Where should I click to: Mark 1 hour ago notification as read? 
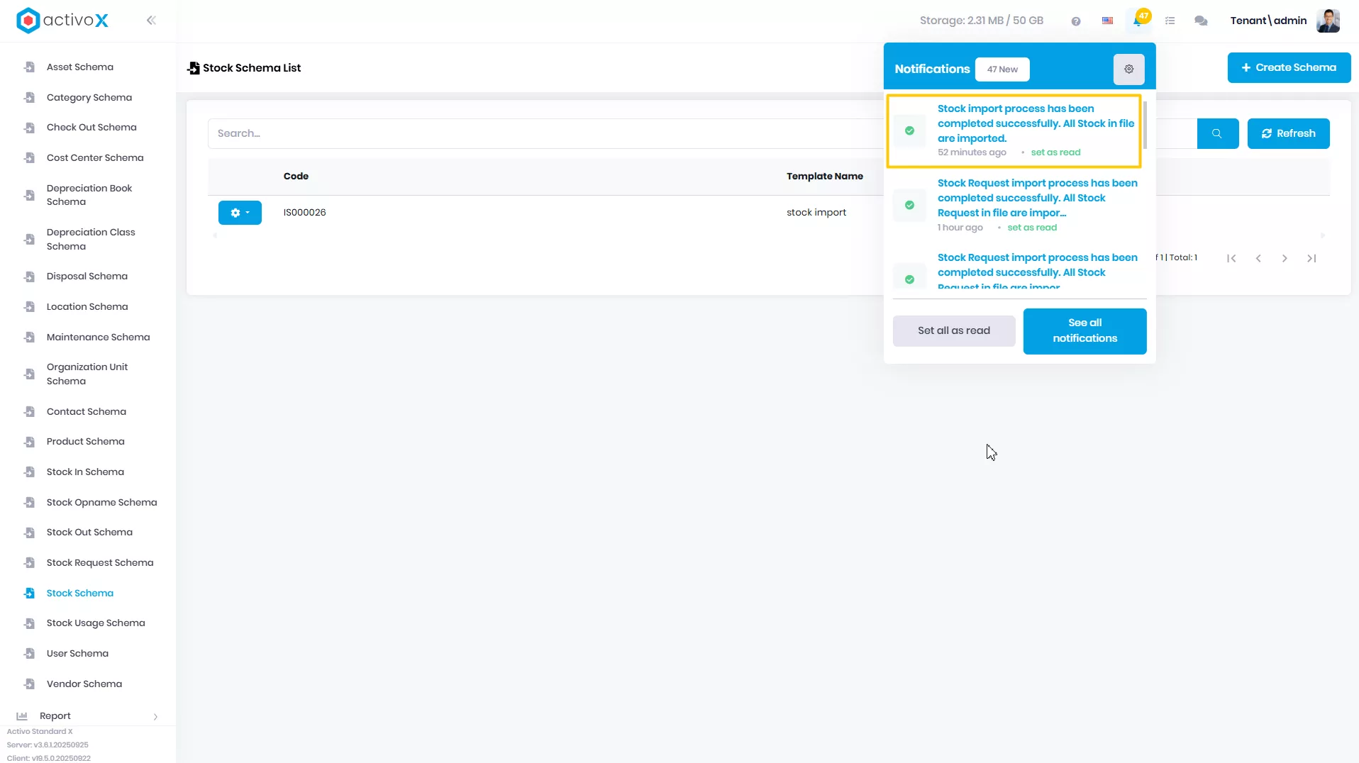click(1032, 228)
